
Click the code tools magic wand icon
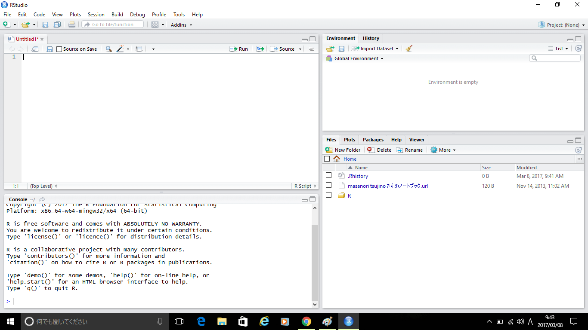click(x=120, y=49)
